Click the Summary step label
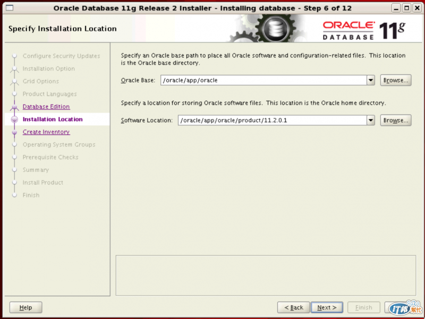Image resolution: width=425 pixels, height=319 pixels. pyautogui.click(x=36, y=170)
